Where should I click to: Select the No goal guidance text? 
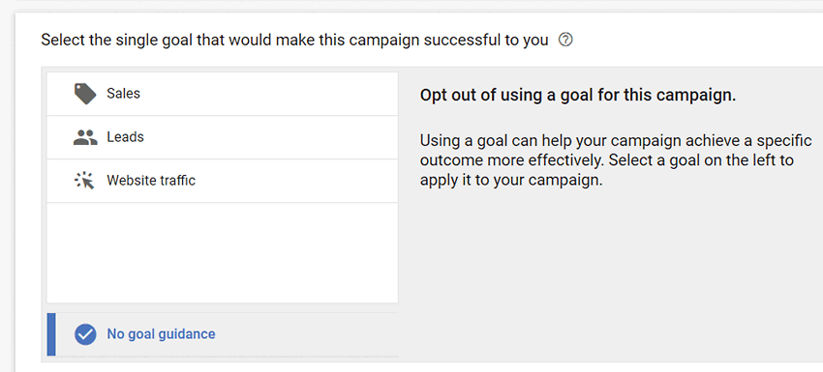161,333
